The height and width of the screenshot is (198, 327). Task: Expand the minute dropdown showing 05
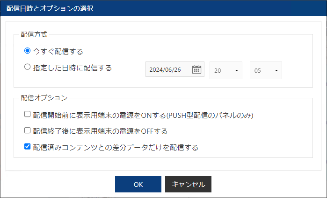[x=266, y=70]
